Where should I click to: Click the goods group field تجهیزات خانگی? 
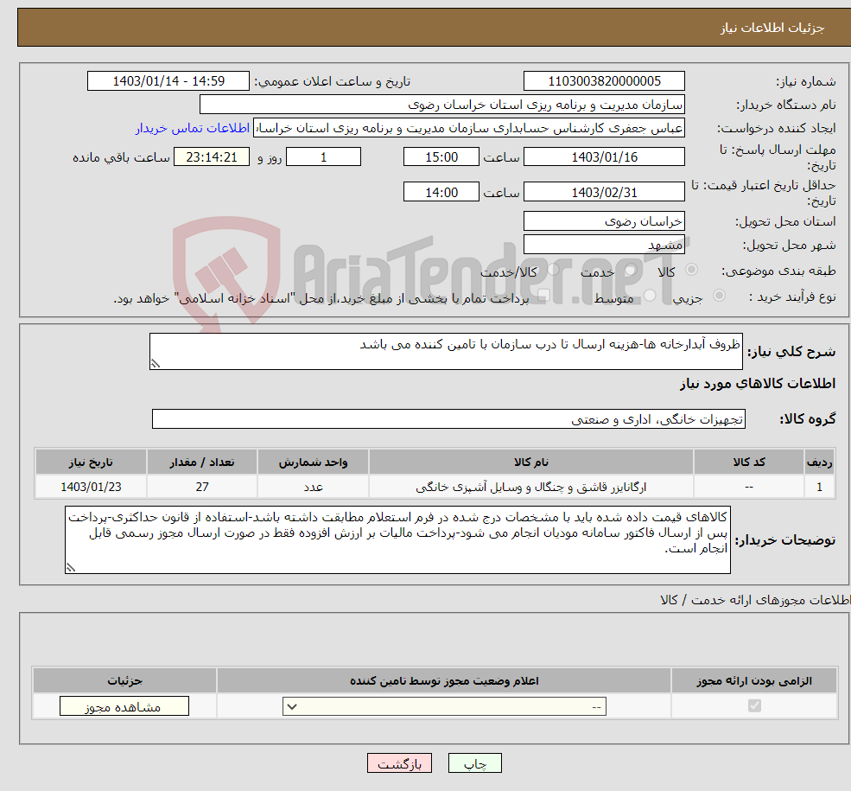[449, 418]
